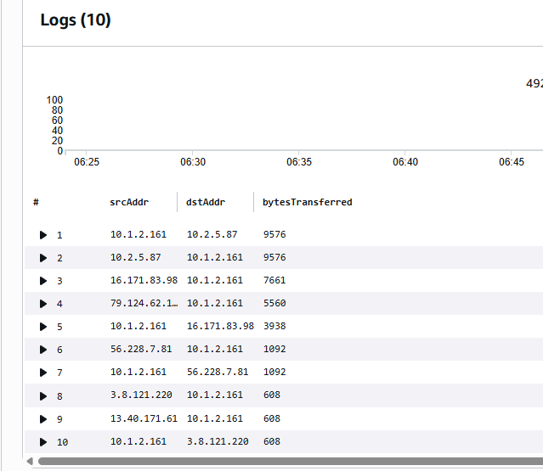Expand log entry number 9
Screen dimensions: 543x471
coord(43,418)
